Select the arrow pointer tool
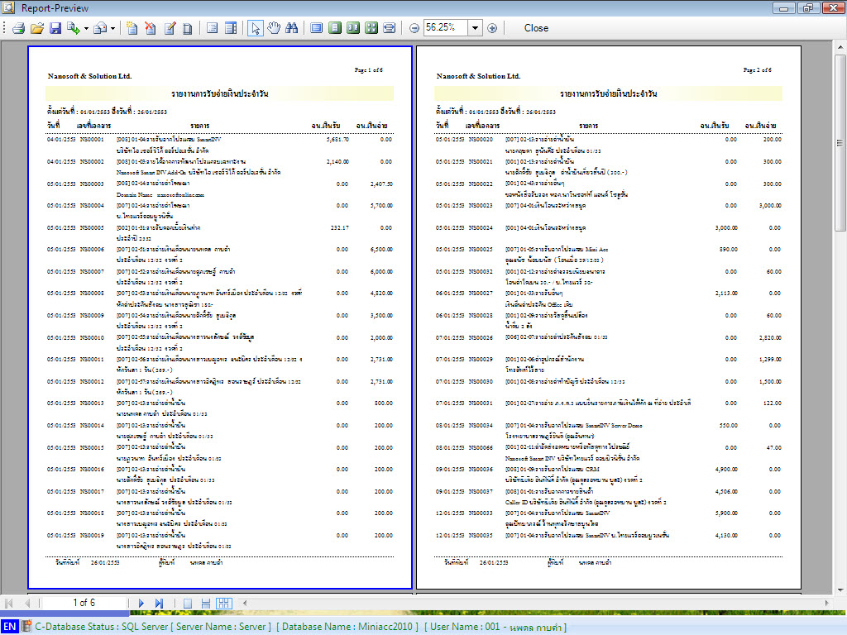 256,28
